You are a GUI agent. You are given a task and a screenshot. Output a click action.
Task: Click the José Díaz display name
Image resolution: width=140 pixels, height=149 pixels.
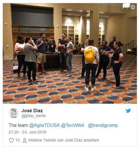click(x=32, y=111)
